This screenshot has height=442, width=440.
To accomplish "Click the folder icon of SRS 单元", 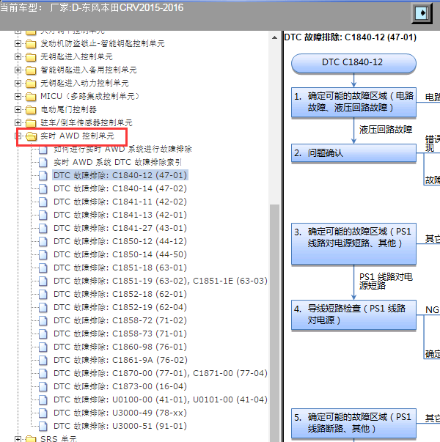I will click(x=31, y=439).
